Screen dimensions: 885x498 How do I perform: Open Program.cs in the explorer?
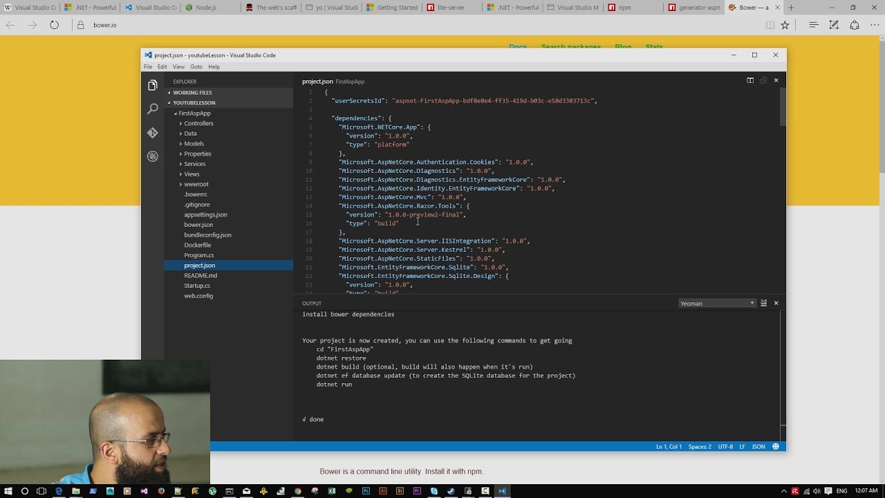[x=228, y=255]
